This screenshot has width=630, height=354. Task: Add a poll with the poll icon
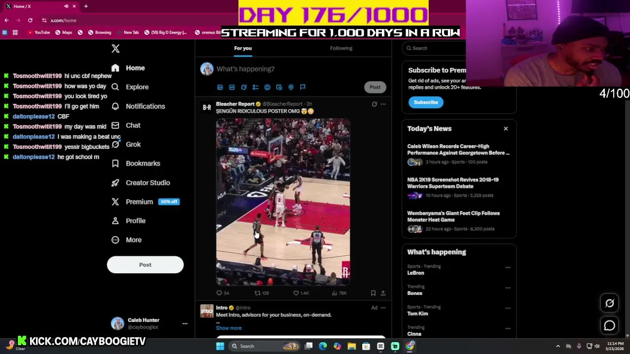255,87
